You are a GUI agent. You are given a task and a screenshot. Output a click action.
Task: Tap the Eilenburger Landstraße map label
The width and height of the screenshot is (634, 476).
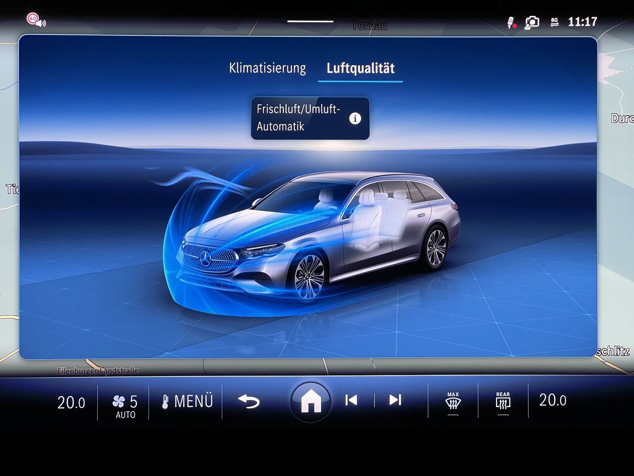point(98,371)
